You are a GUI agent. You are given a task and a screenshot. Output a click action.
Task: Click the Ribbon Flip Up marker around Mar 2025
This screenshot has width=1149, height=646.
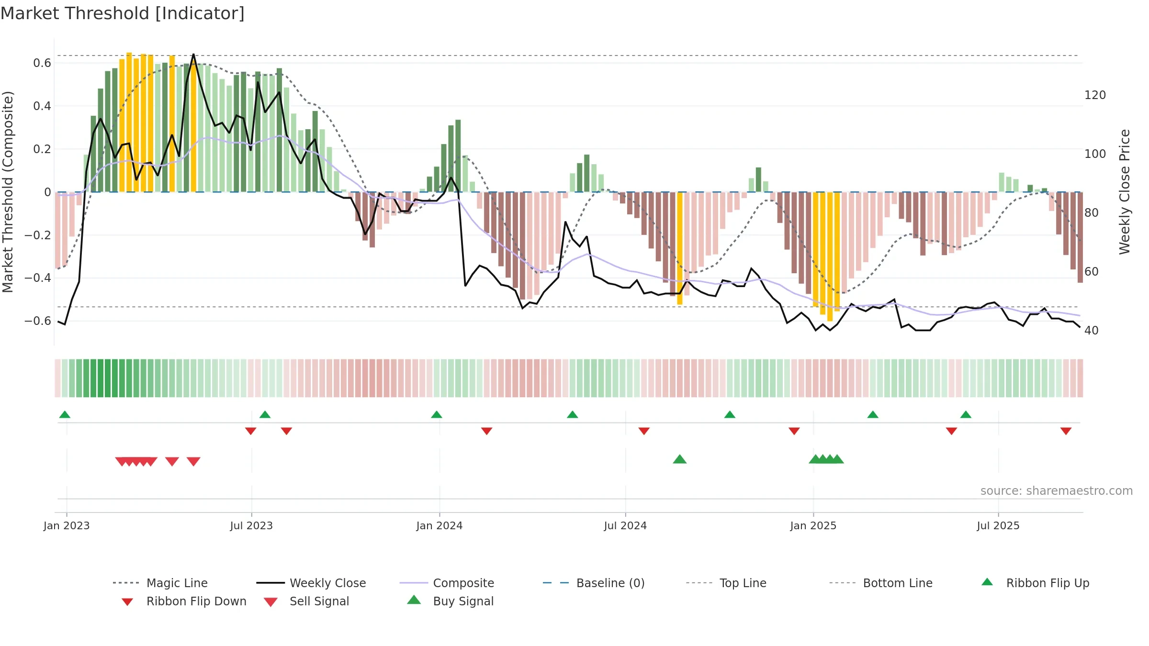pyautogui.click(x=873, y=414)
